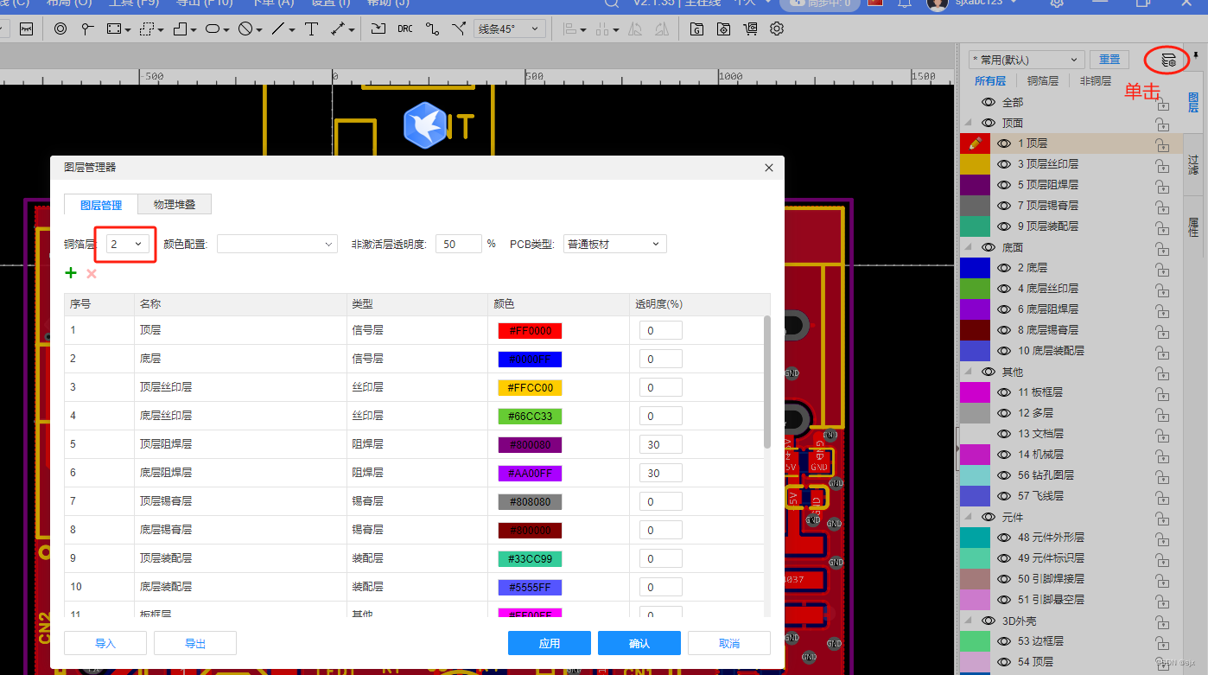
Task: Click the #FFCC00 color swatch for 顶层丝印层
Action: point(530,386)
